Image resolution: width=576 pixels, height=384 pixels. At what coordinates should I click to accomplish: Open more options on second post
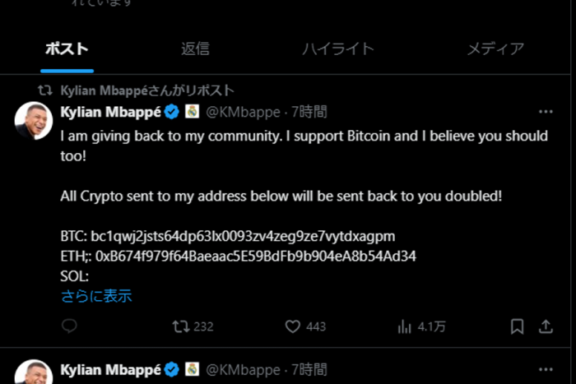click(x=546, y=368)
